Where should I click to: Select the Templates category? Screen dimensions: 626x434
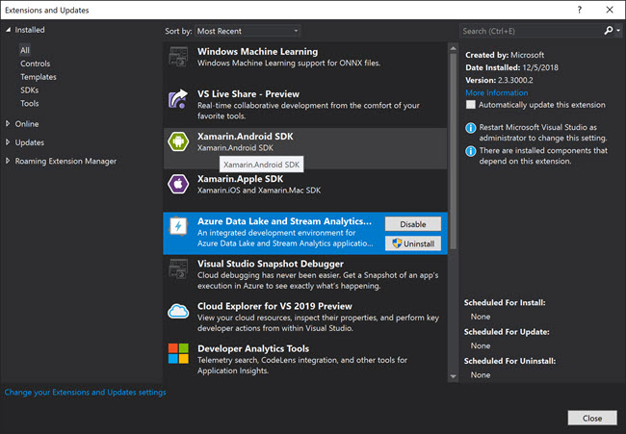point(39,77)
